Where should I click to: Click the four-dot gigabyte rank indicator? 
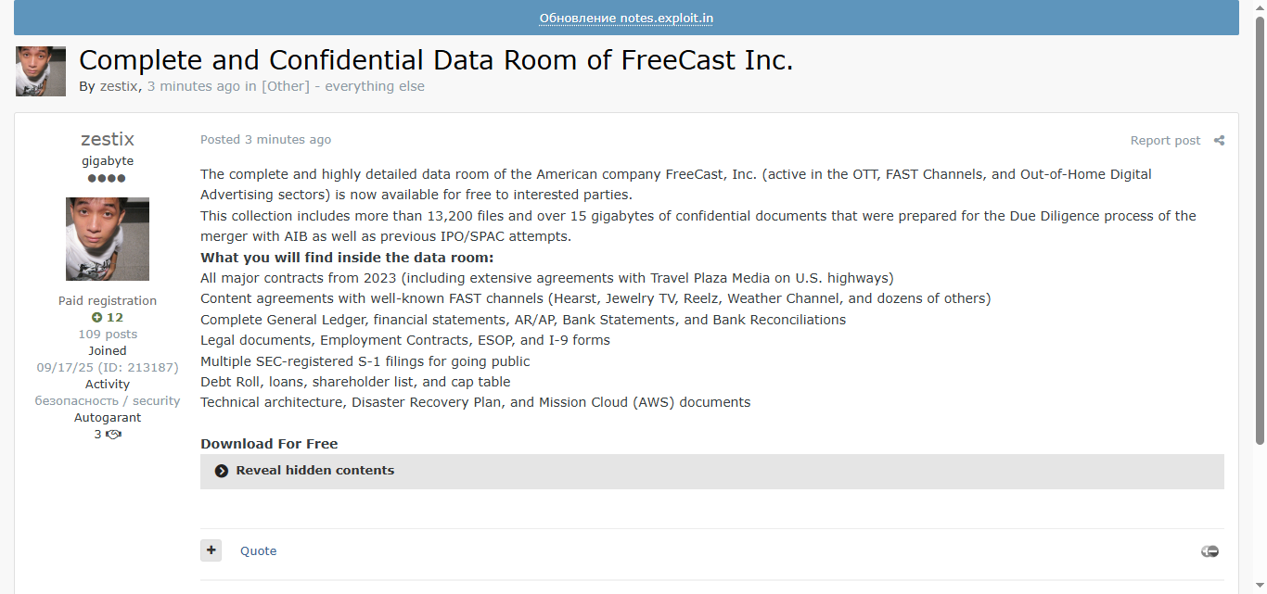(107, 178)
